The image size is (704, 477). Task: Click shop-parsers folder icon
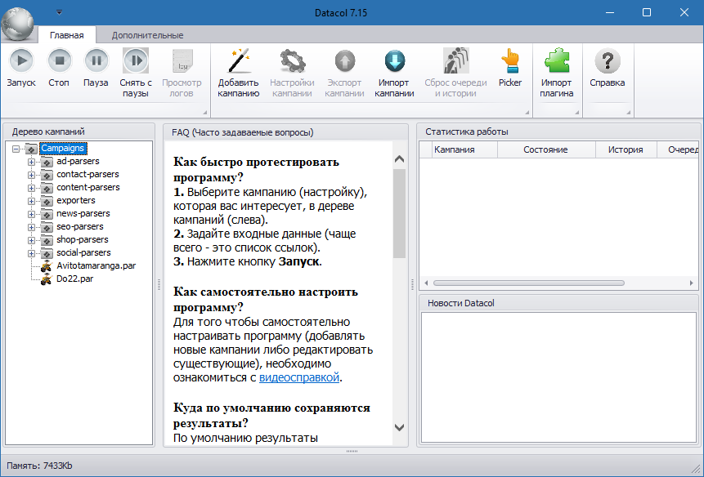47,239
